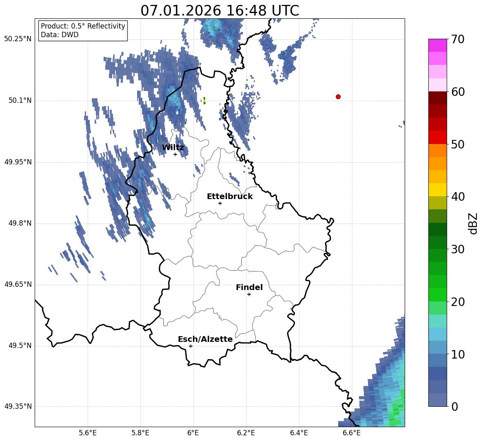Screen dimensions: 483x441
Task: Click the 49.5°N latitude label
Action: pos(20,346)
